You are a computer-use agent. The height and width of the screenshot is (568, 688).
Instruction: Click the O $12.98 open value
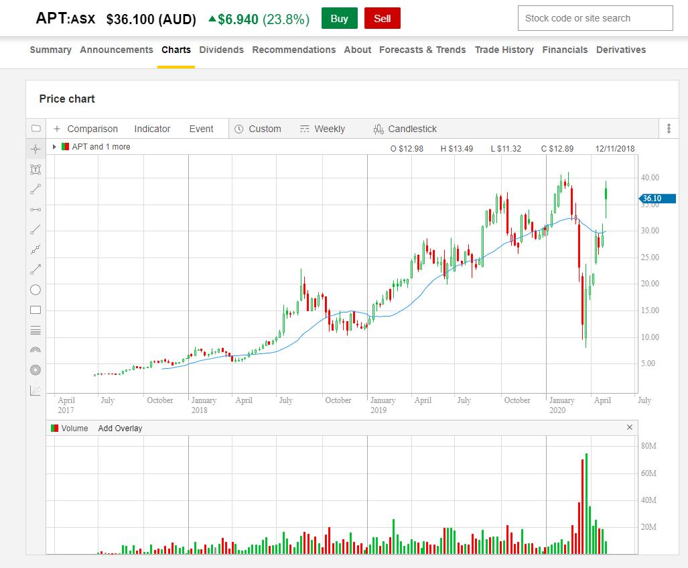407,148
